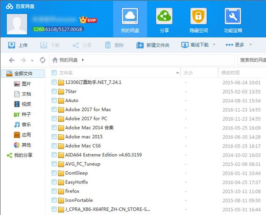
Task: Switch to the 分享 share tab
Action: pyautogui.click(x=164, y=20)
